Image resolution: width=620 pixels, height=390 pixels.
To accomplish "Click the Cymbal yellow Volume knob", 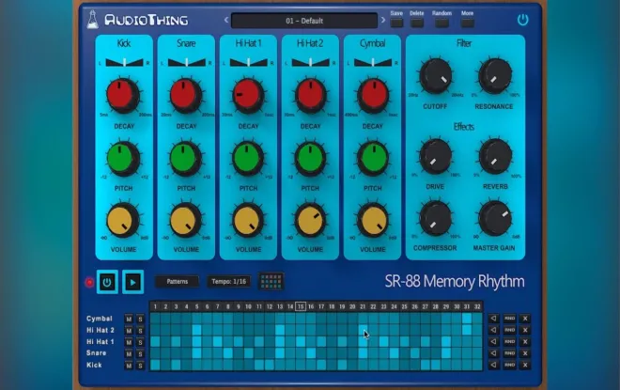I will tap(373, 221).
